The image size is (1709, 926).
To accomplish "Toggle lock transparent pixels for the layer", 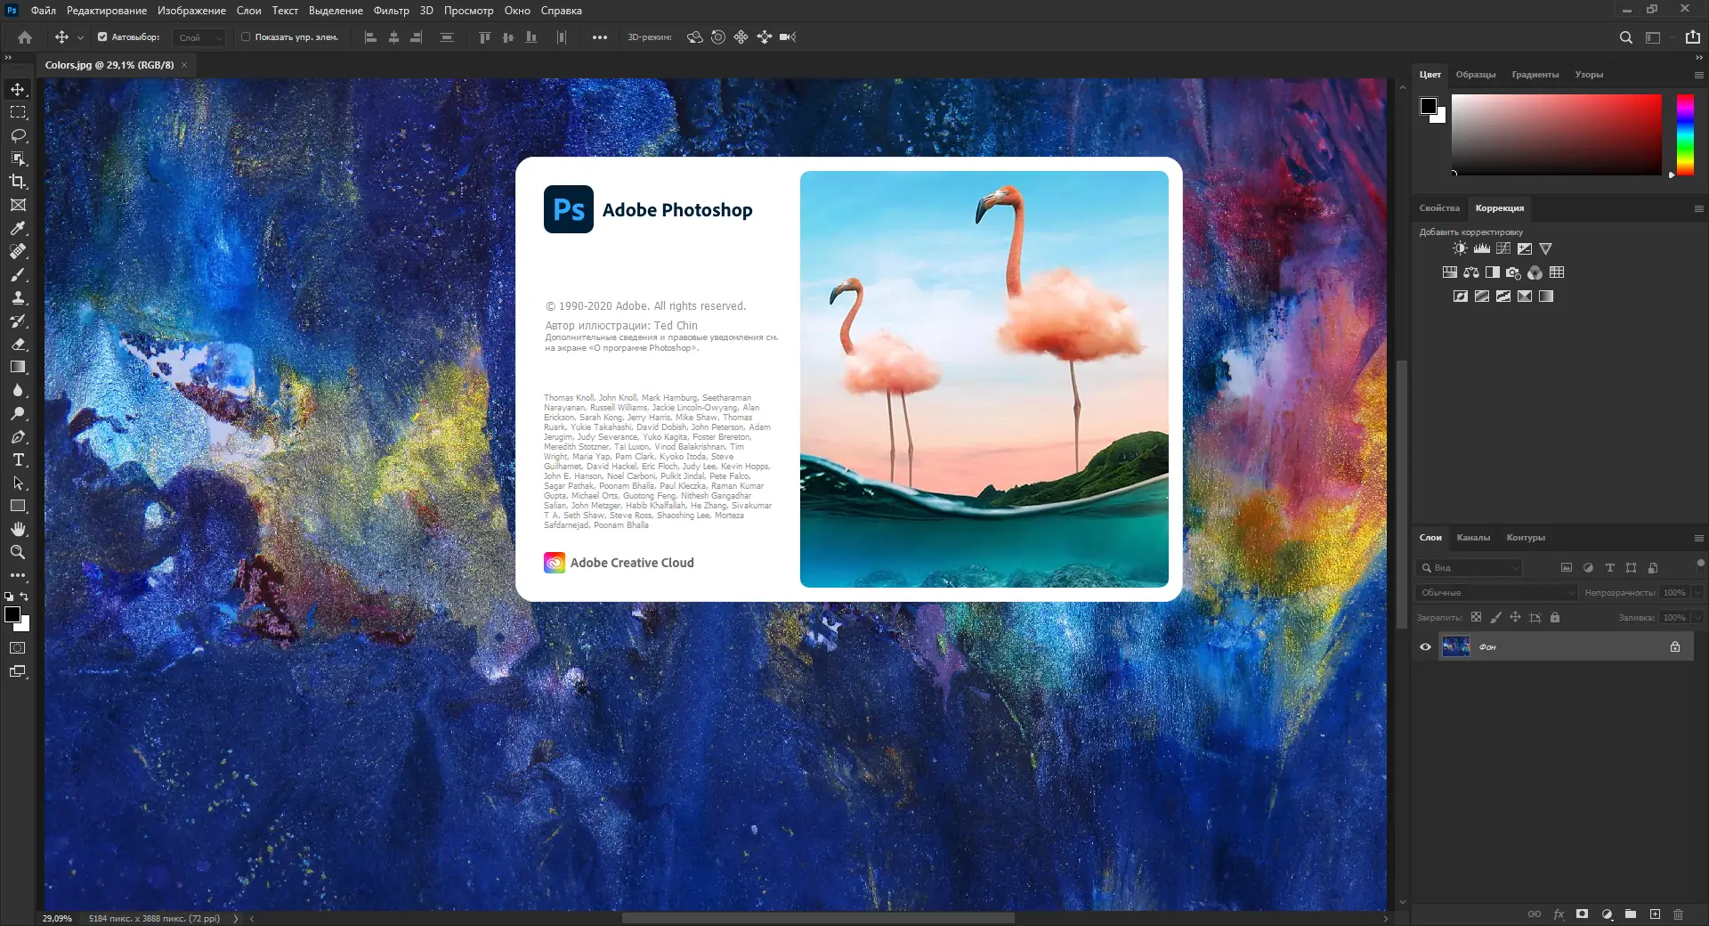I will [x=1476, y=617].
